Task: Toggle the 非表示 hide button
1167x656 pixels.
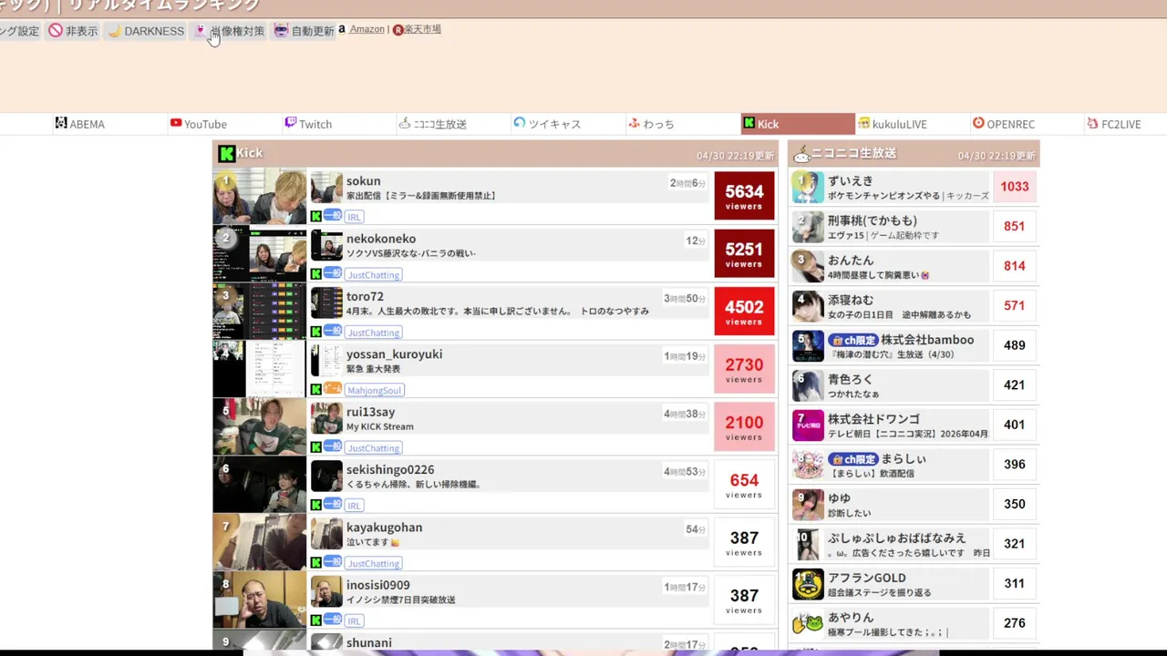Action: pos(73,31)
